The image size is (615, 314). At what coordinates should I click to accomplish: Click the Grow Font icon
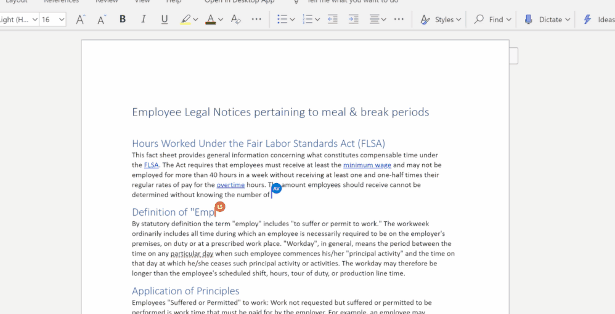coord(81,20)
